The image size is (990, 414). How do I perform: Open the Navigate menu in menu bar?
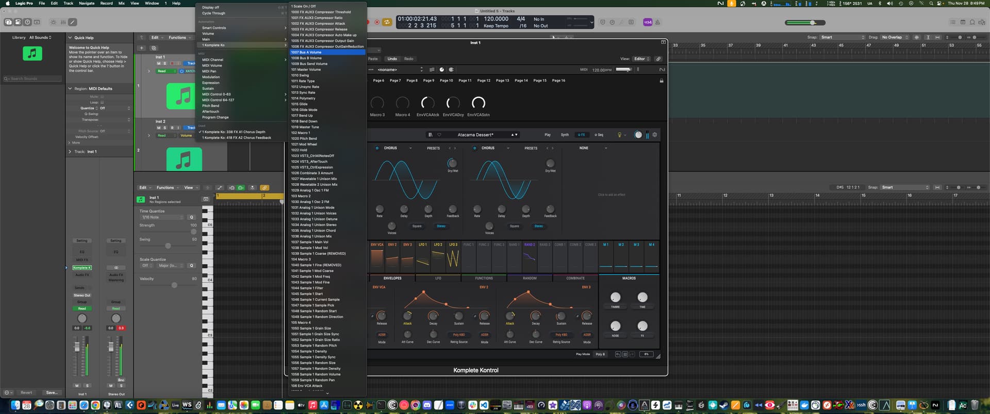click(x=87, y=3)
